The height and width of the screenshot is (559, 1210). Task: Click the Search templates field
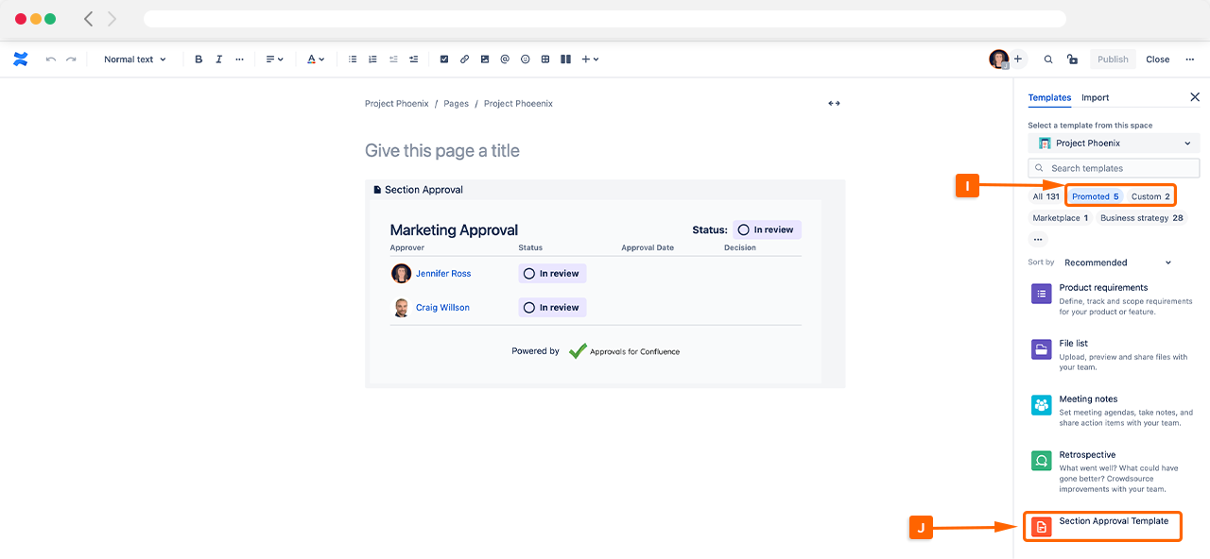tap(1114, 168)
